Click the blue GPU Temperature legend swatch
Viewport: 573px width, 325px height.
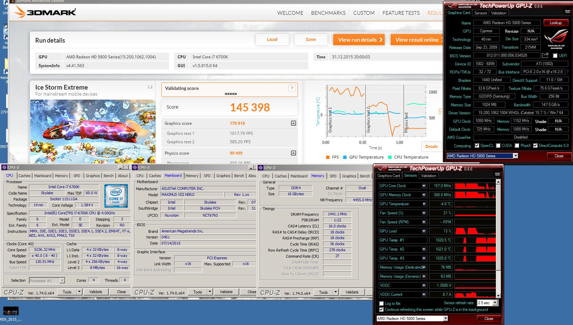(345, 157)
